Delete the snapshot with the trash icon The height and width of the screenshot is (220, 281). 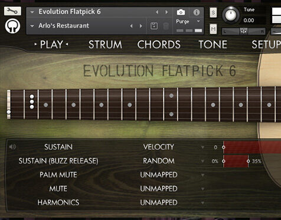tap(166, 26)
